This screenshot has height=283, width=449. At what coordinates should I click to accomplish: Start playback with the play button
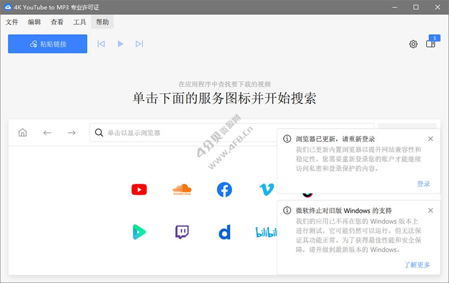point(120,44)
